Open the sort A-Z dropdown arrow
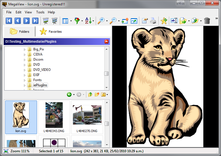The image size is (221, 156). tap(93, 21)
